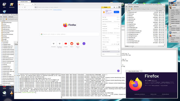Select moz.build in the file list

pyautogui.click(x=130, y=22)
